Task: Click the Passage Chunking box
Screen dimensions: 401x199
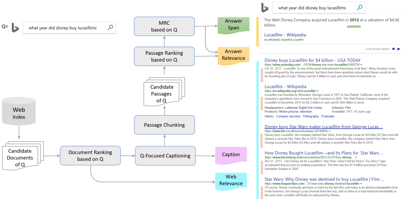Action: pos(164,125)
